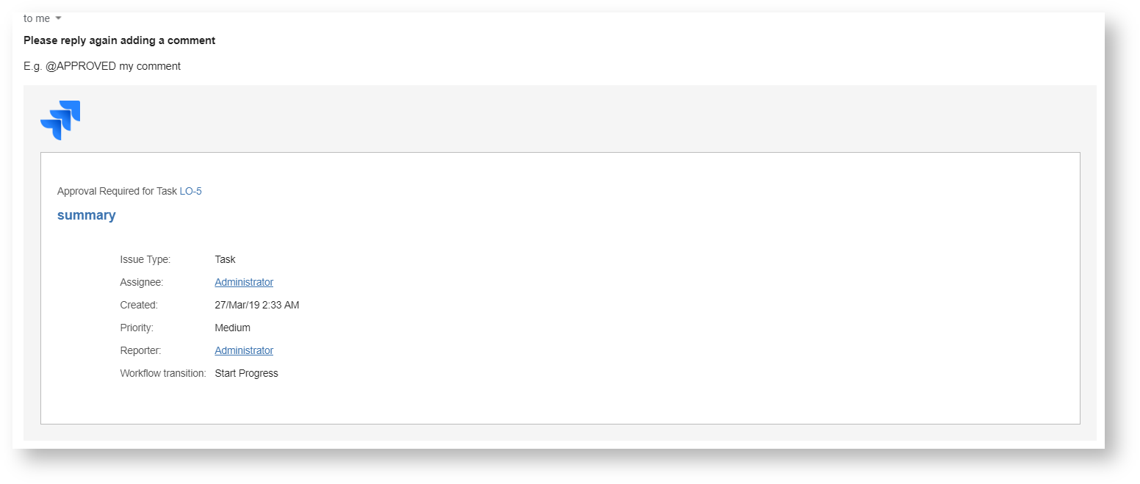Open the LO-5 issue link
1140x484 pixels.
190,191
